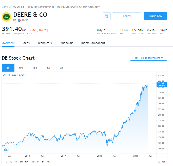Switch to the Overview tab
The height and width of the screenshot is (166, 173).
8,43
